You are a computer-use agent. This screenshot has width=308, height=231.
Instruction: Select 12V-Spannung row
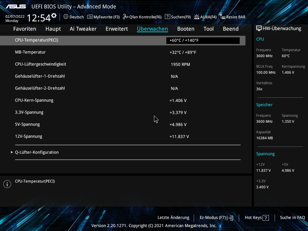coord(123,137)
